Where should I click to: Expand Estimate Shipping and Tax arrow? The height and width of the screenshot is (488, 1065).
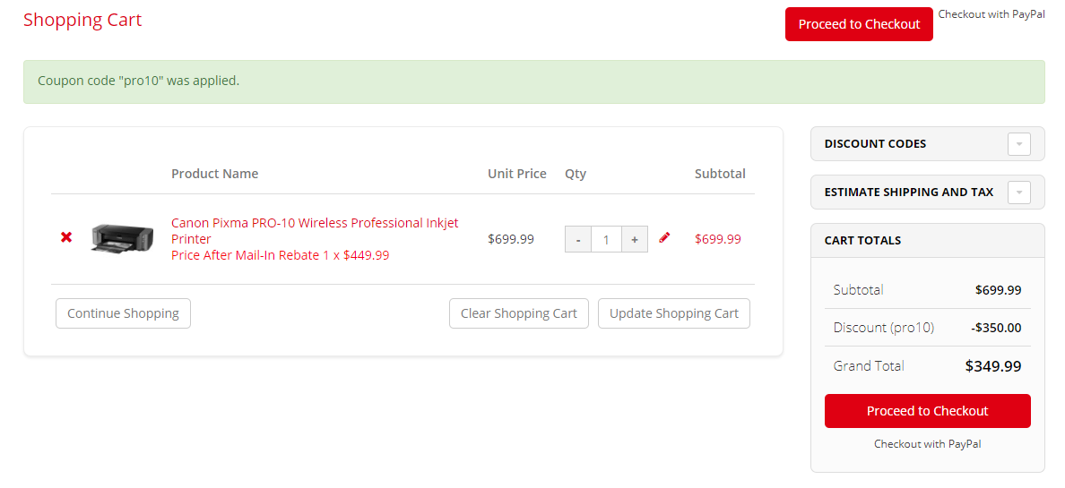coord(1018,193)
